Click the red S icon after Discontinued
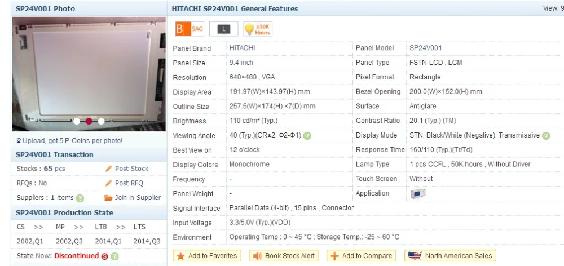The width and height of the screenshot is (564, 266). (104, 256)
